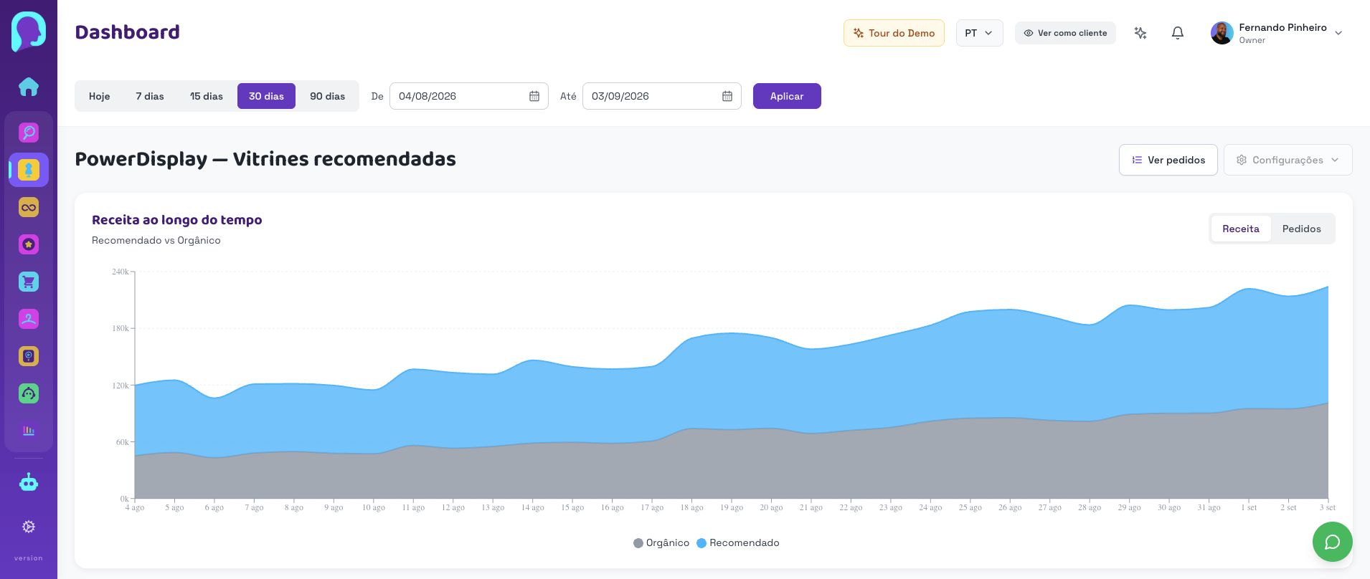Click the Recomendado vs Orgânico subtitle

click(156, 240)
